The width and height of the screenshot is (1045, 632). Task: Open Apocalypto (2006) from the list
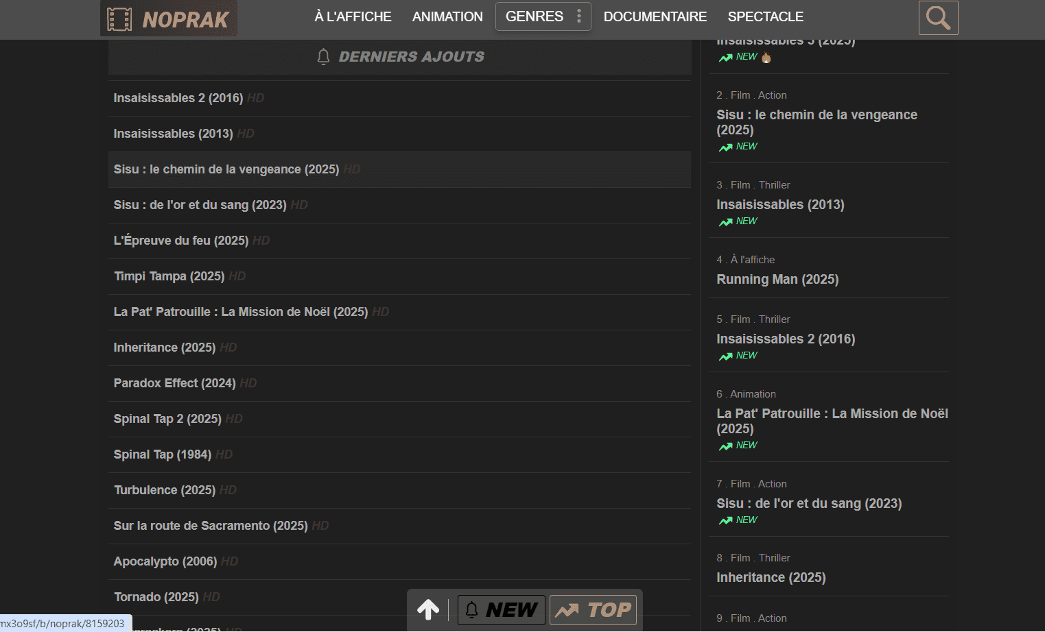[165, 561]
